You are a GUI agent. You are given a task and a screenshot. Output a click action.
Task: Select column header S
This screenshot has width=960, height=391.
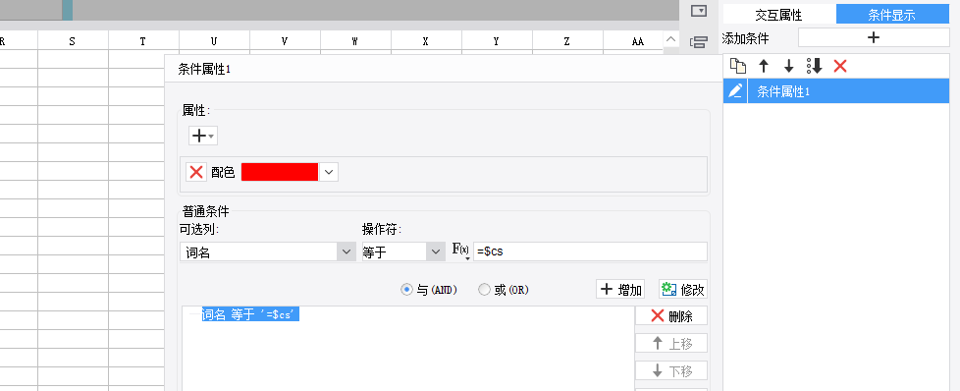(73, 41)
